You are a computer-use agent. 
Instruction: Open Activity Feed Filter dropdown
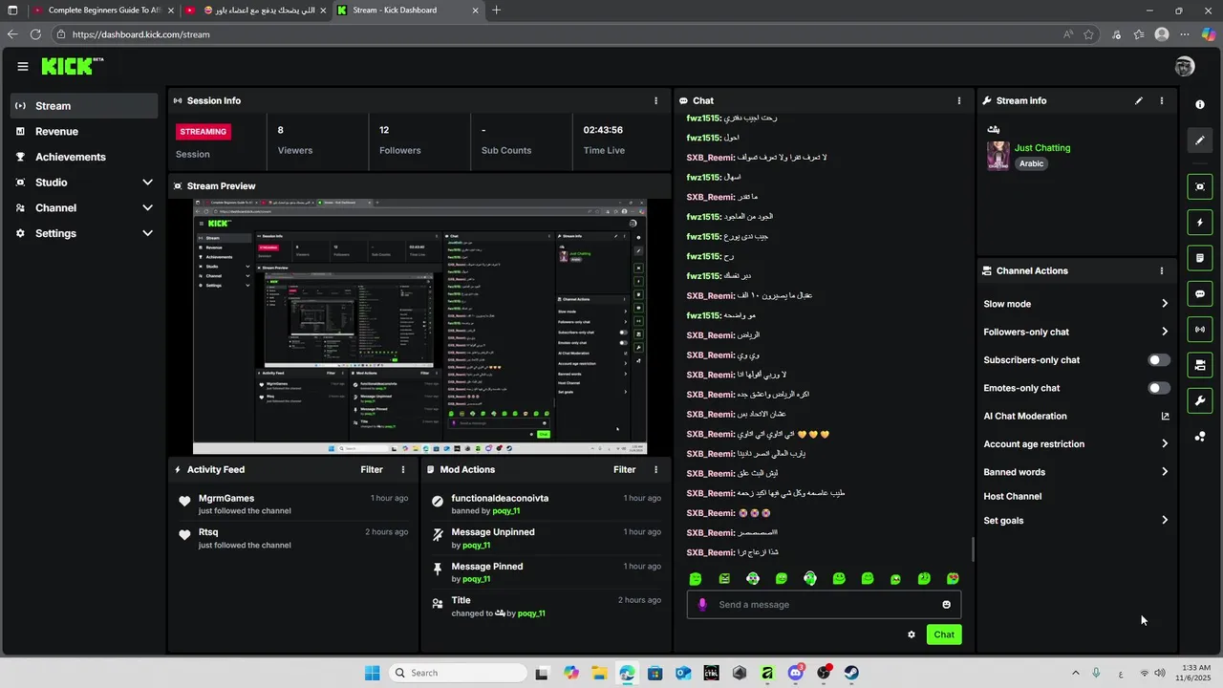point(372,469)
